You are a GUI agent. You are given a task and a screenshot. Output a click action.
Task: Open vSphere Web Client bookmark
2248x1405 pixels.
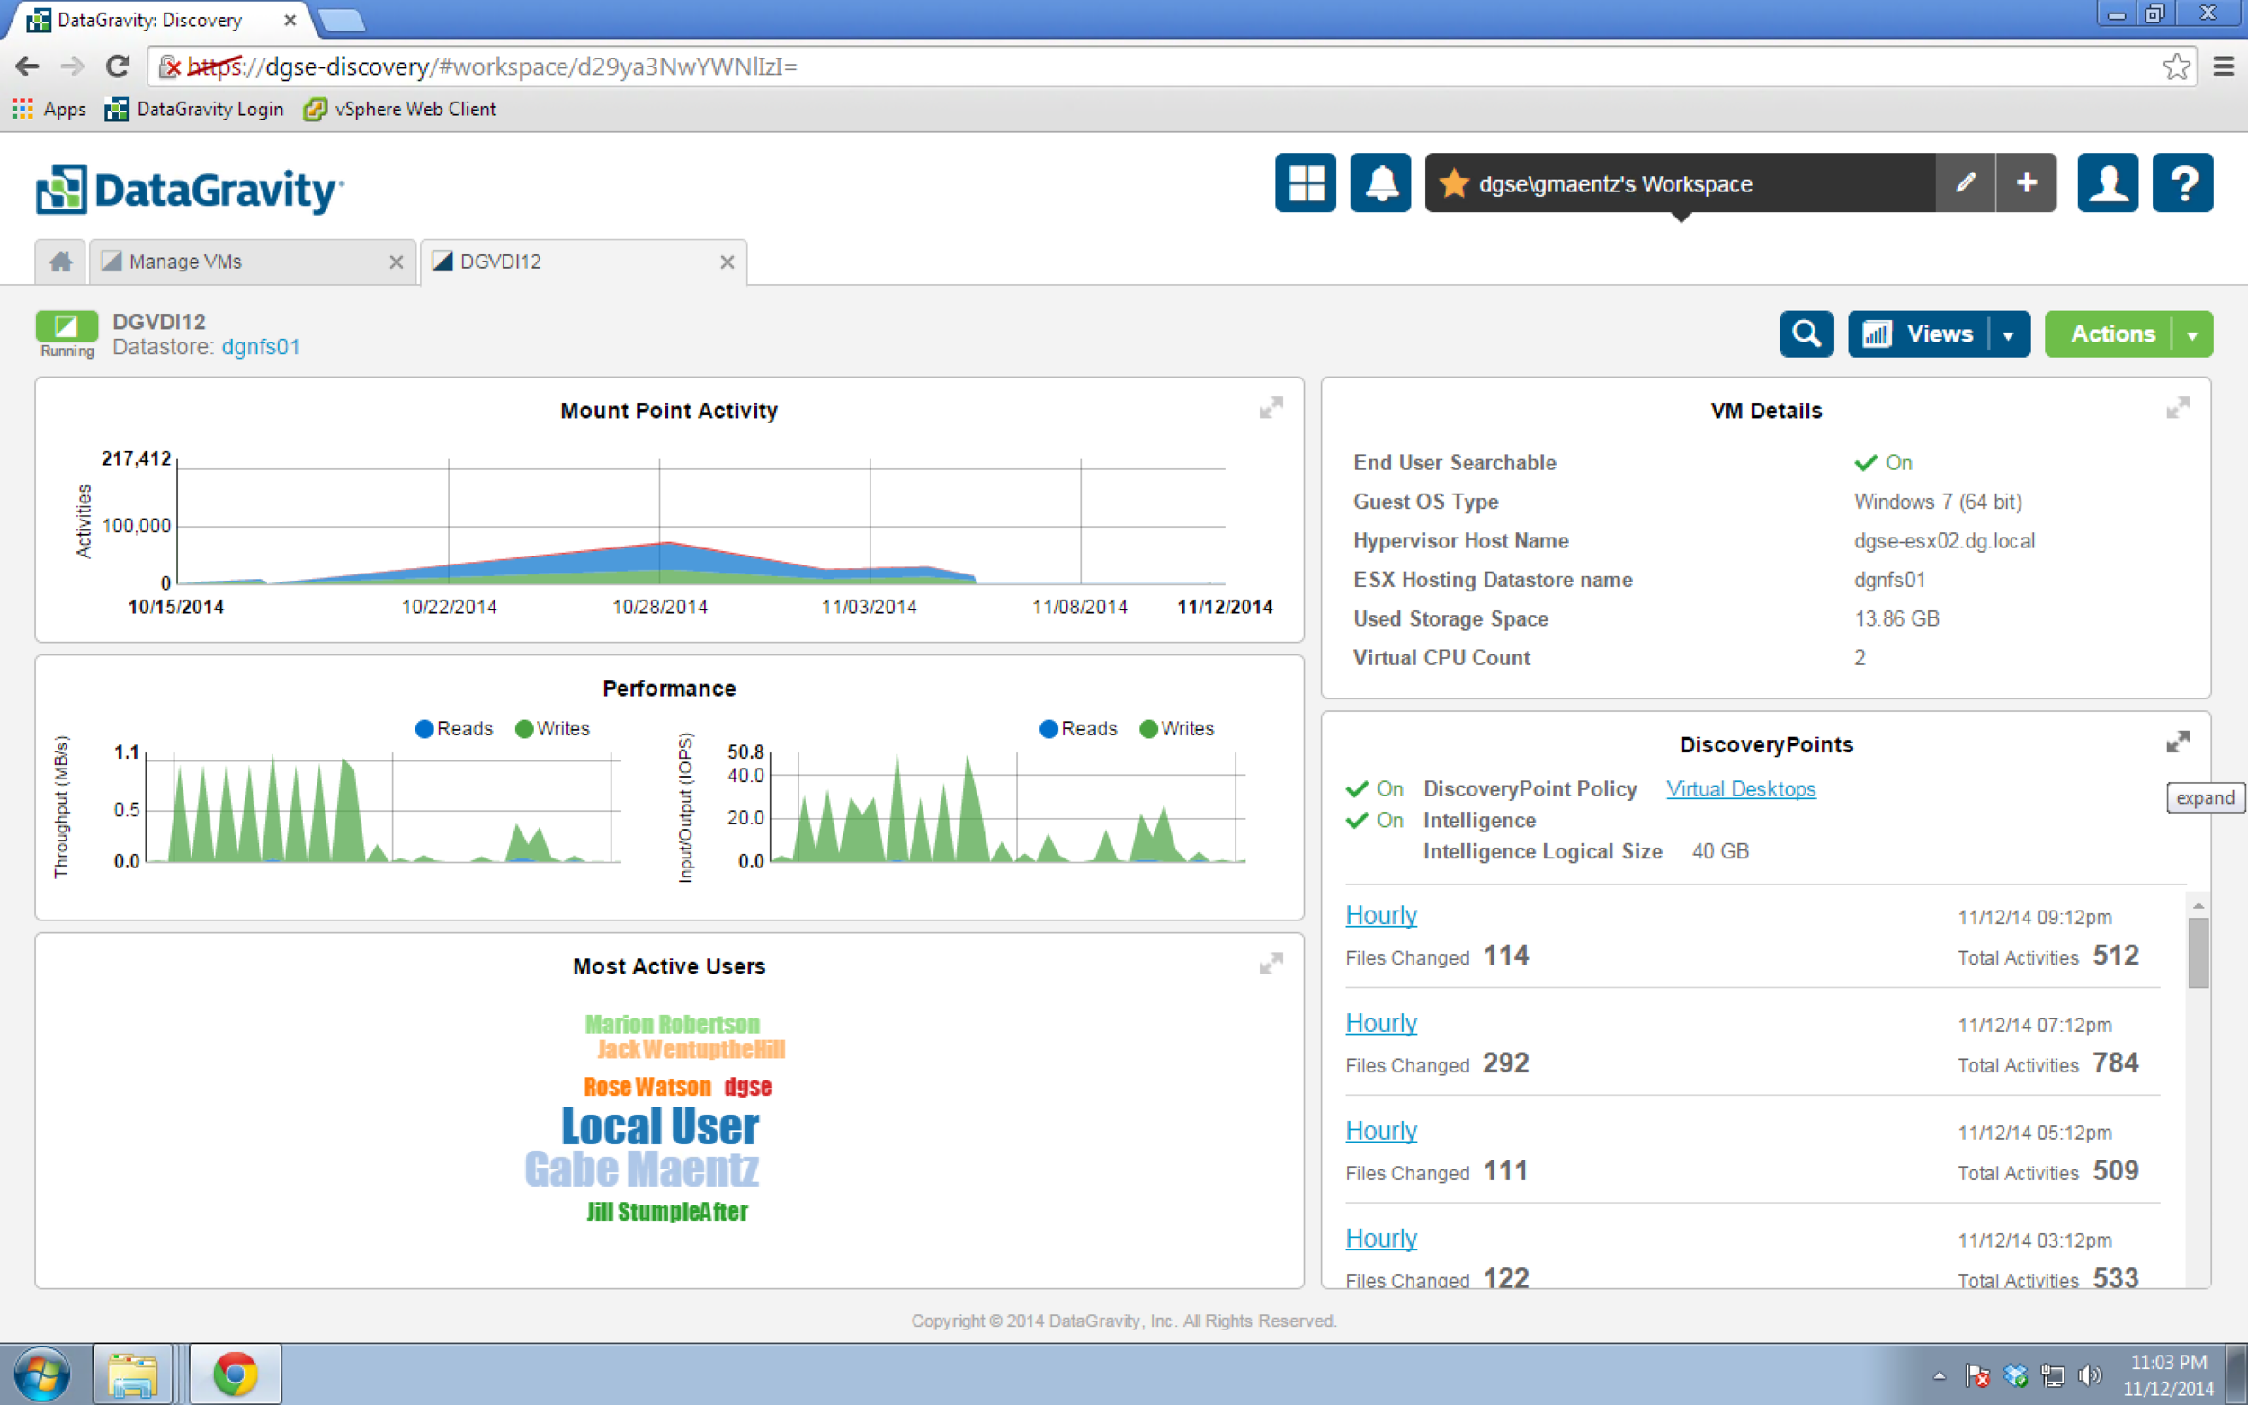(400, 109)
